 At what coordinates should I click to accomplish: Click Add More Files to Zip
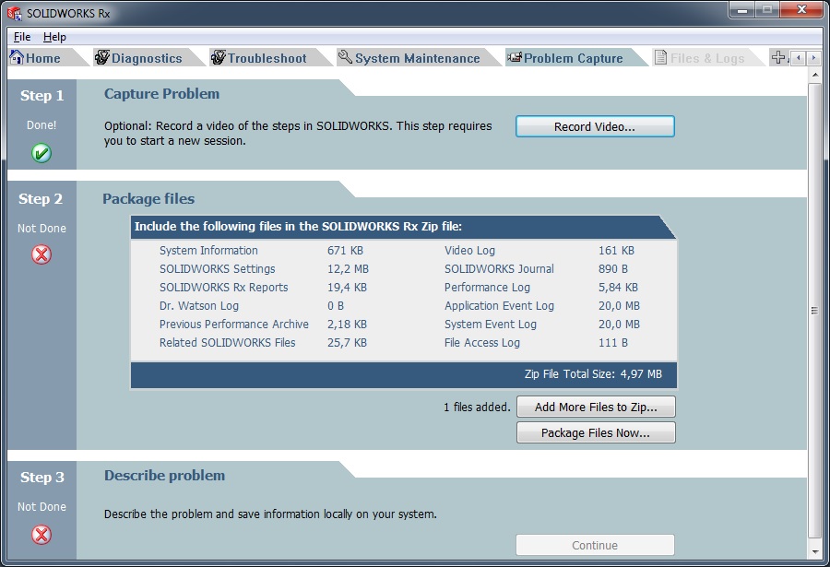point(595,407)
